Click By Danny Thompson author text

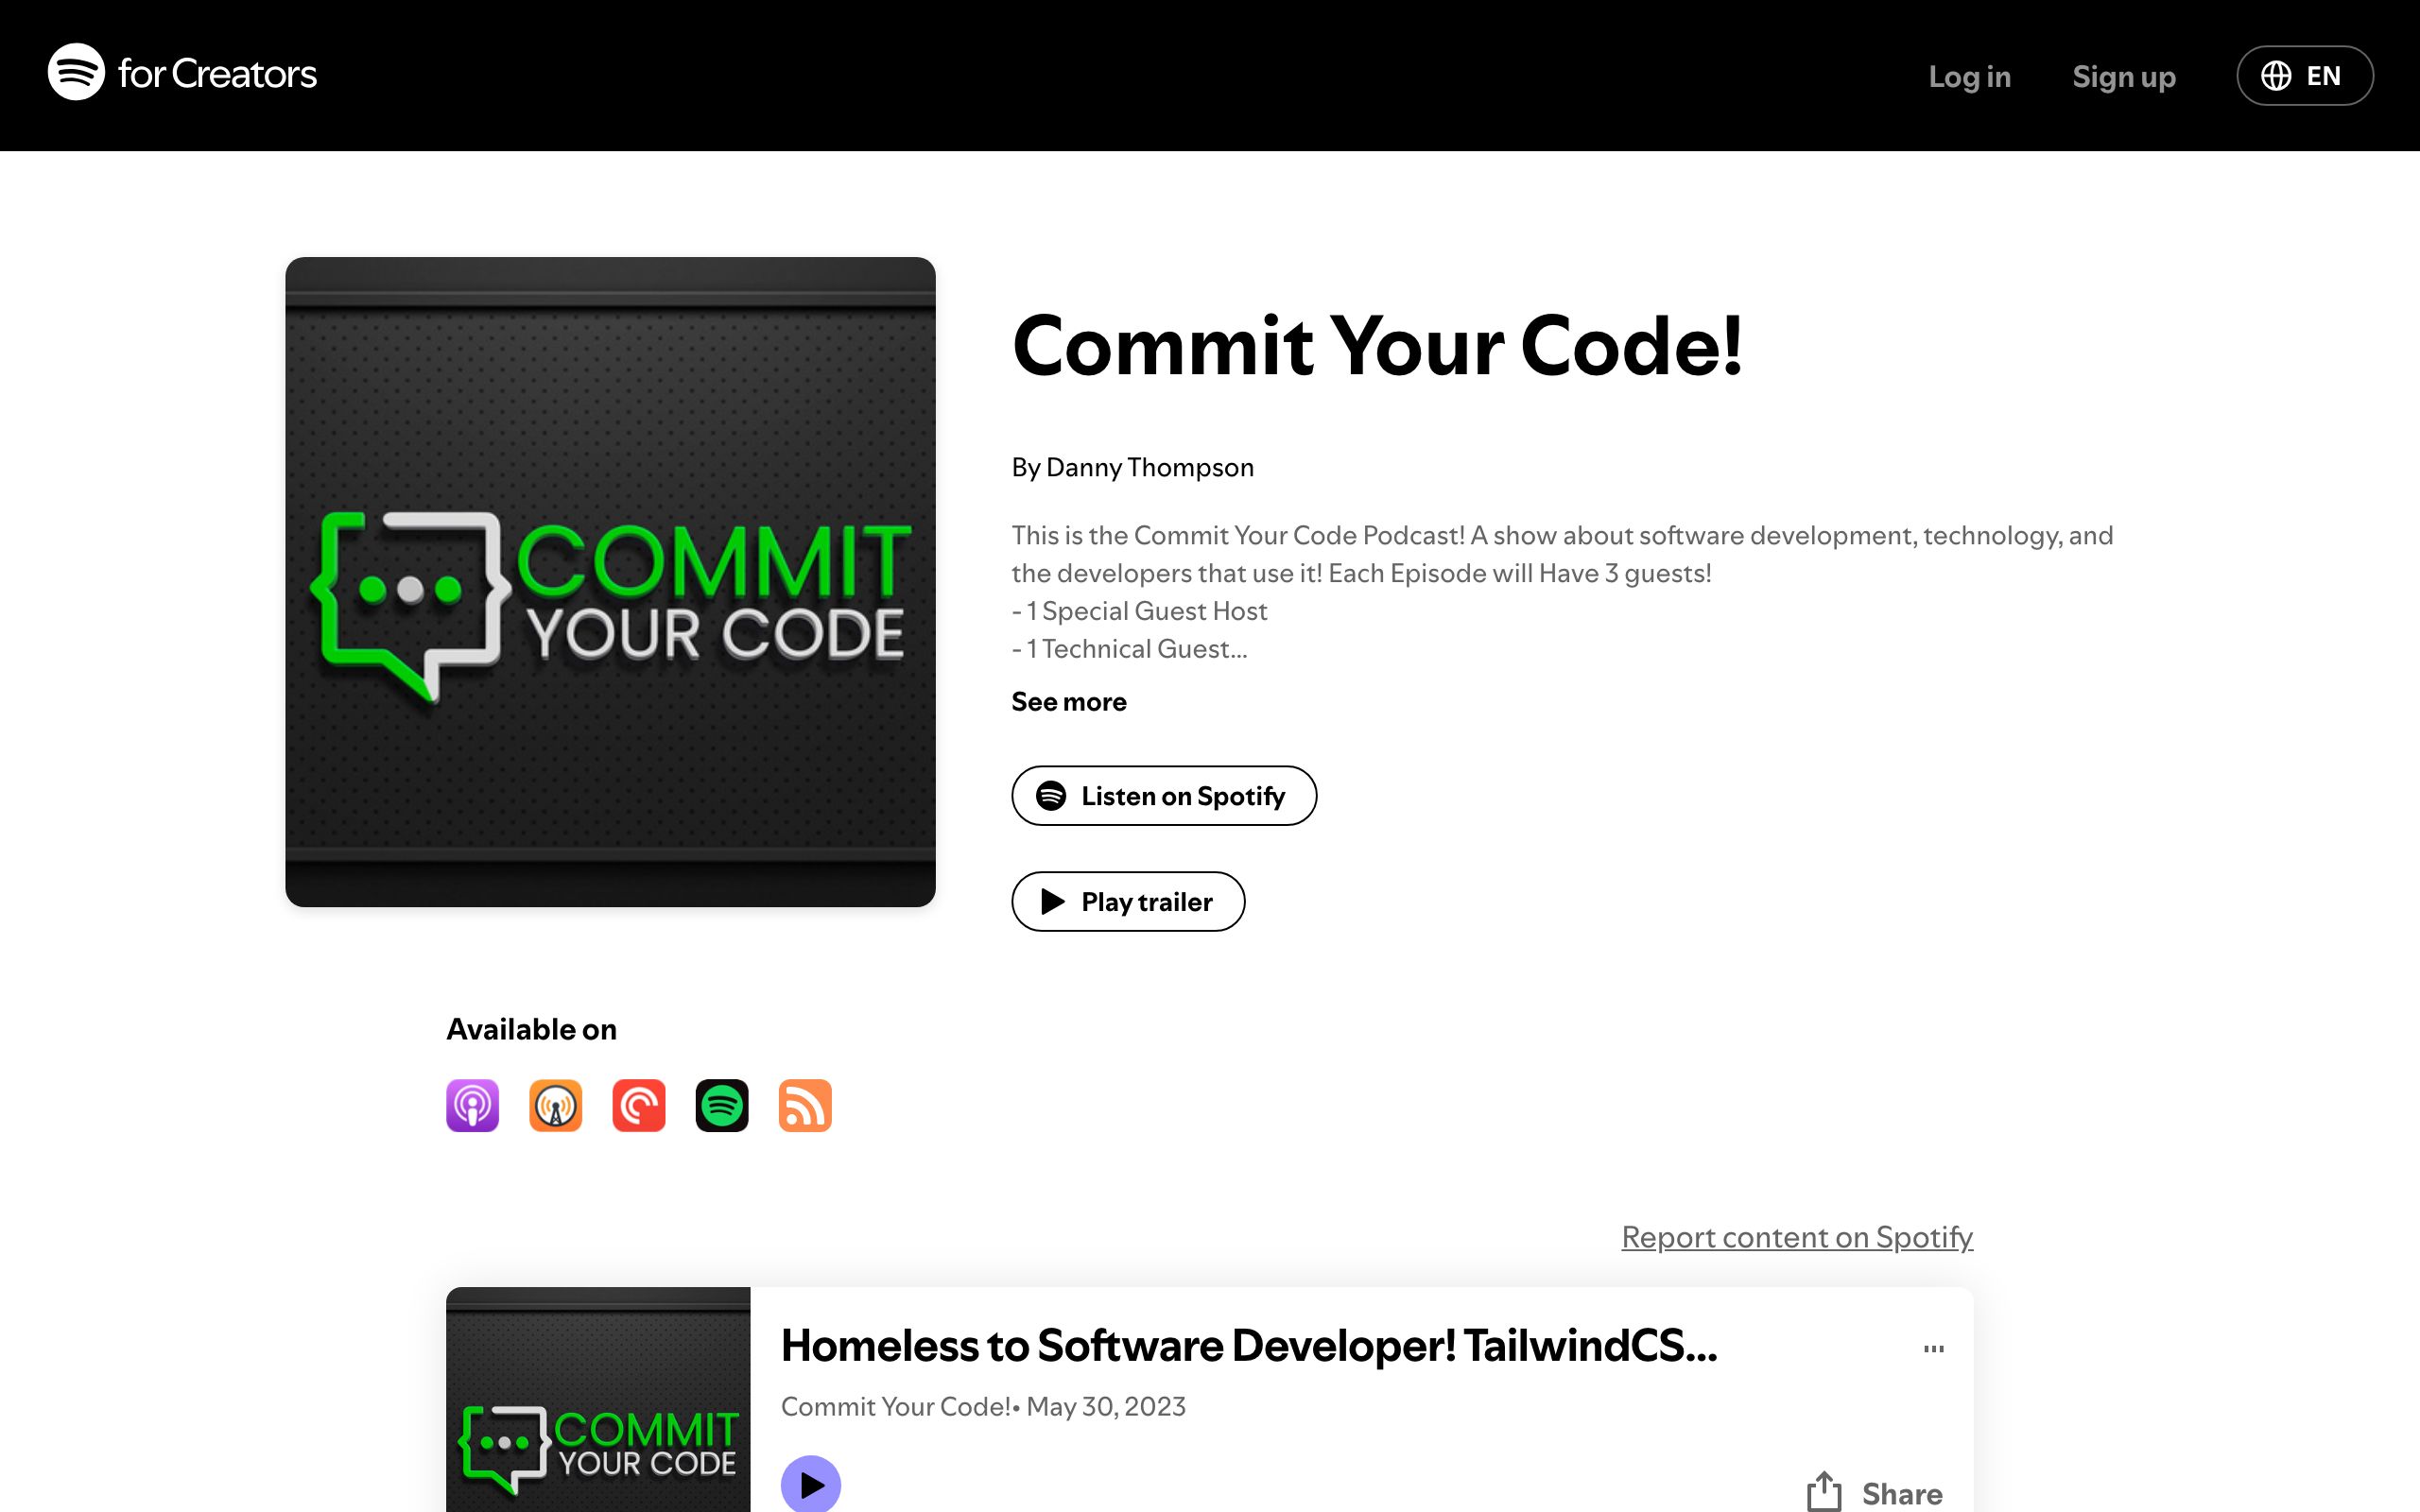pyautogui.click(x=1132, y=467)
